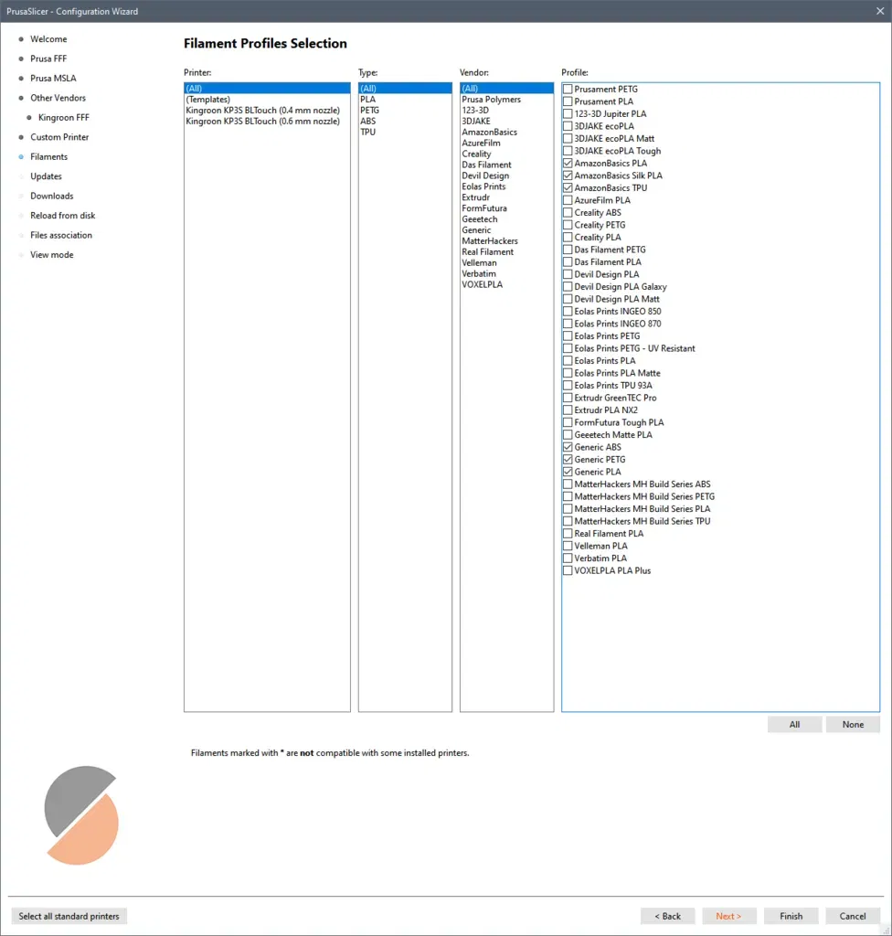Screen dimensions: 892x936
Task: Choose Eolas Prints vendor
Action: pyautogui.click(x=506, y=186)
